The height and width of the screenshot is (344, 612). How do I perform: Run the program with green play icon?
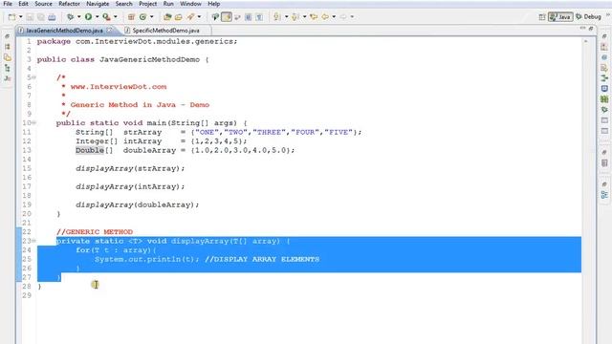[88, 17]
